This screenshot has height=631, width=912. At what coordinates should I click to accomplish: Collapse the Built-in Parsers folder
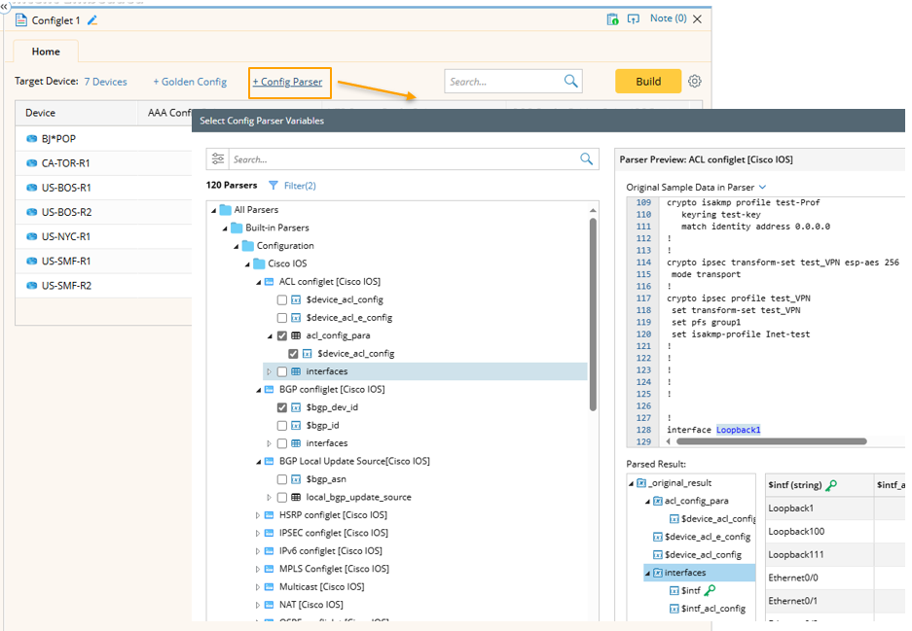click(x=225, y=228)
